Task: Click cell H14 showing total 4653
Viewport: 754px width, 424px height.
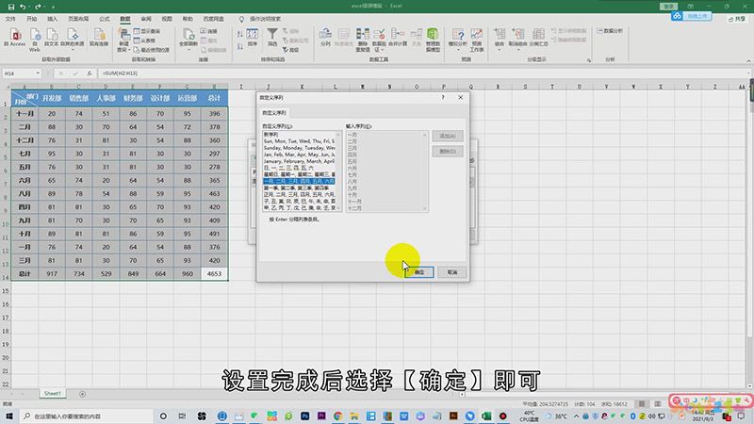Action: (214, 273)
